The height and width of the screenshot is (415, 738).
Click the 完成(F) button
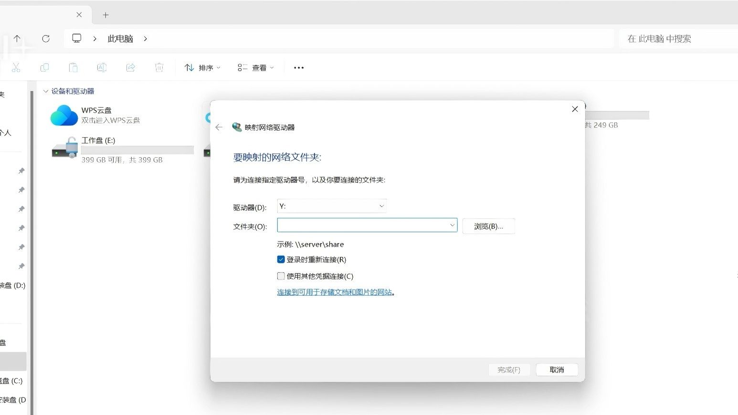[509, 370]
